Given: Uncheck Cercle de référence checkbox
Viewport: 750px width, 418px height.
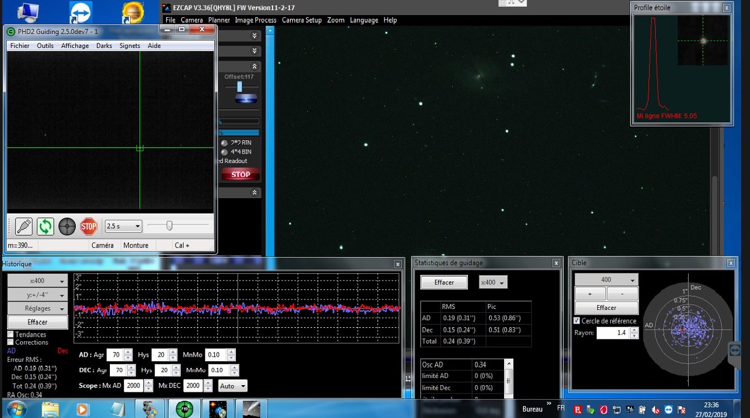Looking at the screenshot, I should pyautogui.click(x=577, y=321).
